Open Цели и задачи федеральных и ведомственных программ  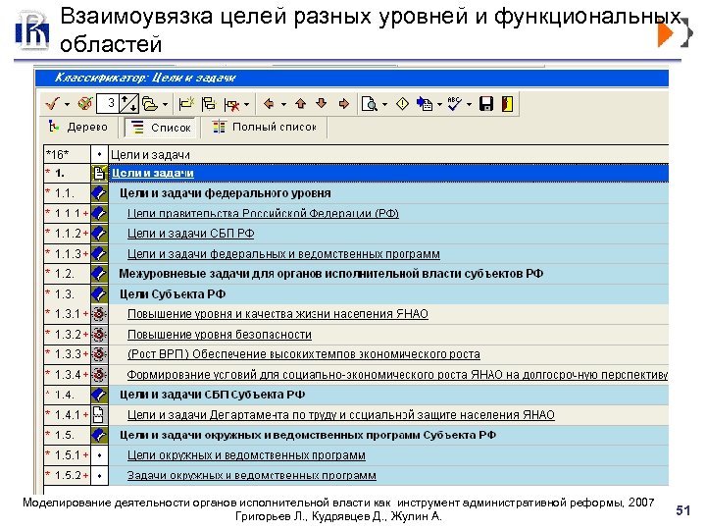[x=283, y=254]
